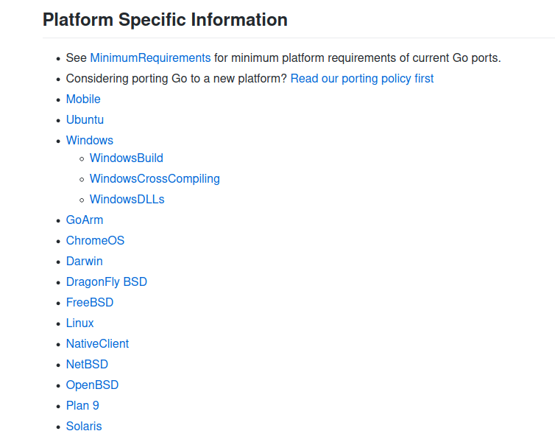
Task: Click the NativeClient link
Action: pos(97,343)
